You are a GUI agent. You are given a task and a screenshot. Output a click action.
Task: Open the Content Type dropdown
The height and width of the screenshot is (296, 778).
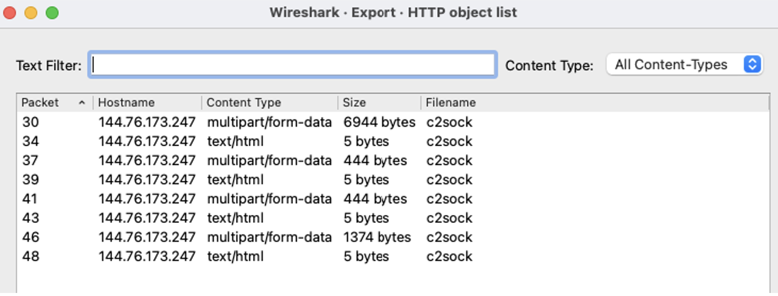pyautogui.click(x=685, y=65)
